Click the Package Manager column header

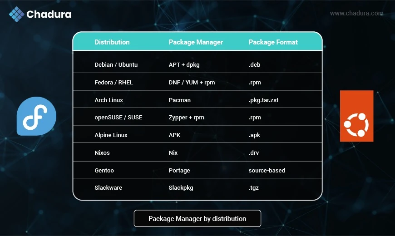(x=196, y=42)
